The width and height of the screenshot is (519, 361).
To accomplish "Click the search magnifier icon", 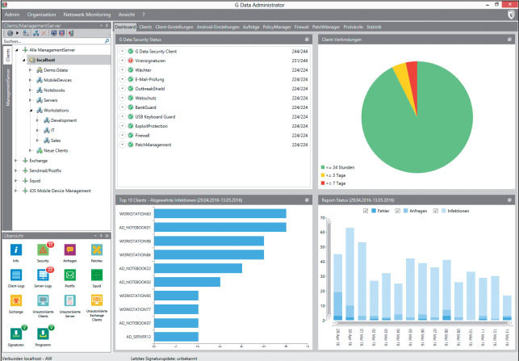I will point(107,41).
